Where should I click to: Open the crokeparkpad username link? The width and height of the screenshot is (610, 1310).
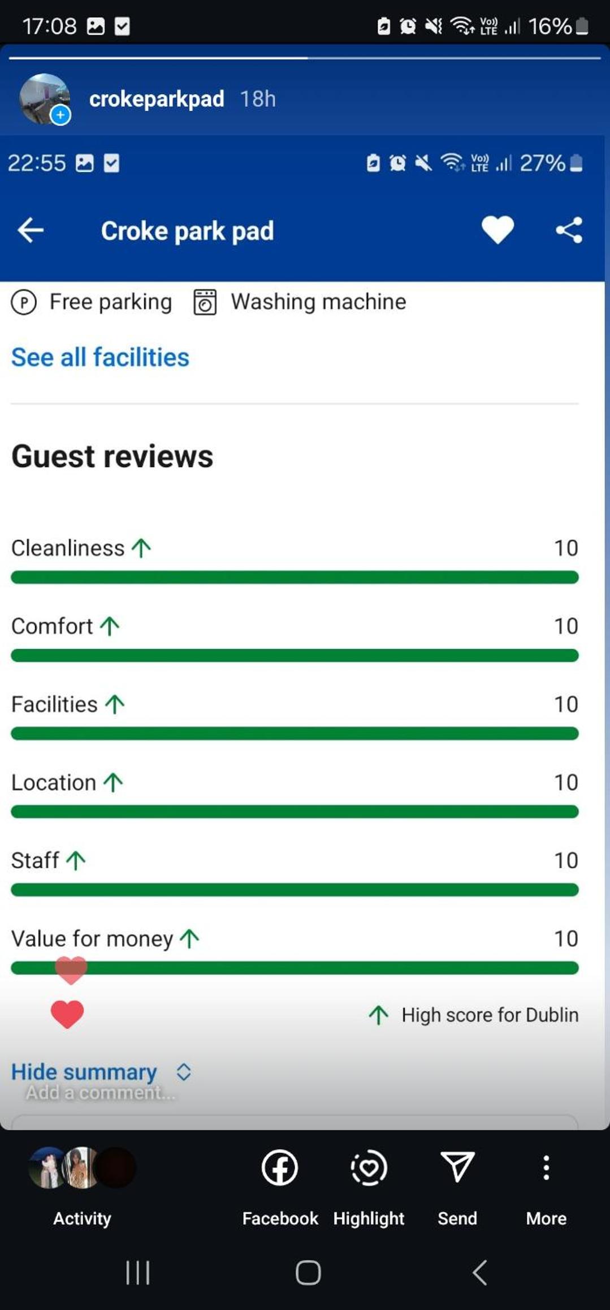pos(157,99)
